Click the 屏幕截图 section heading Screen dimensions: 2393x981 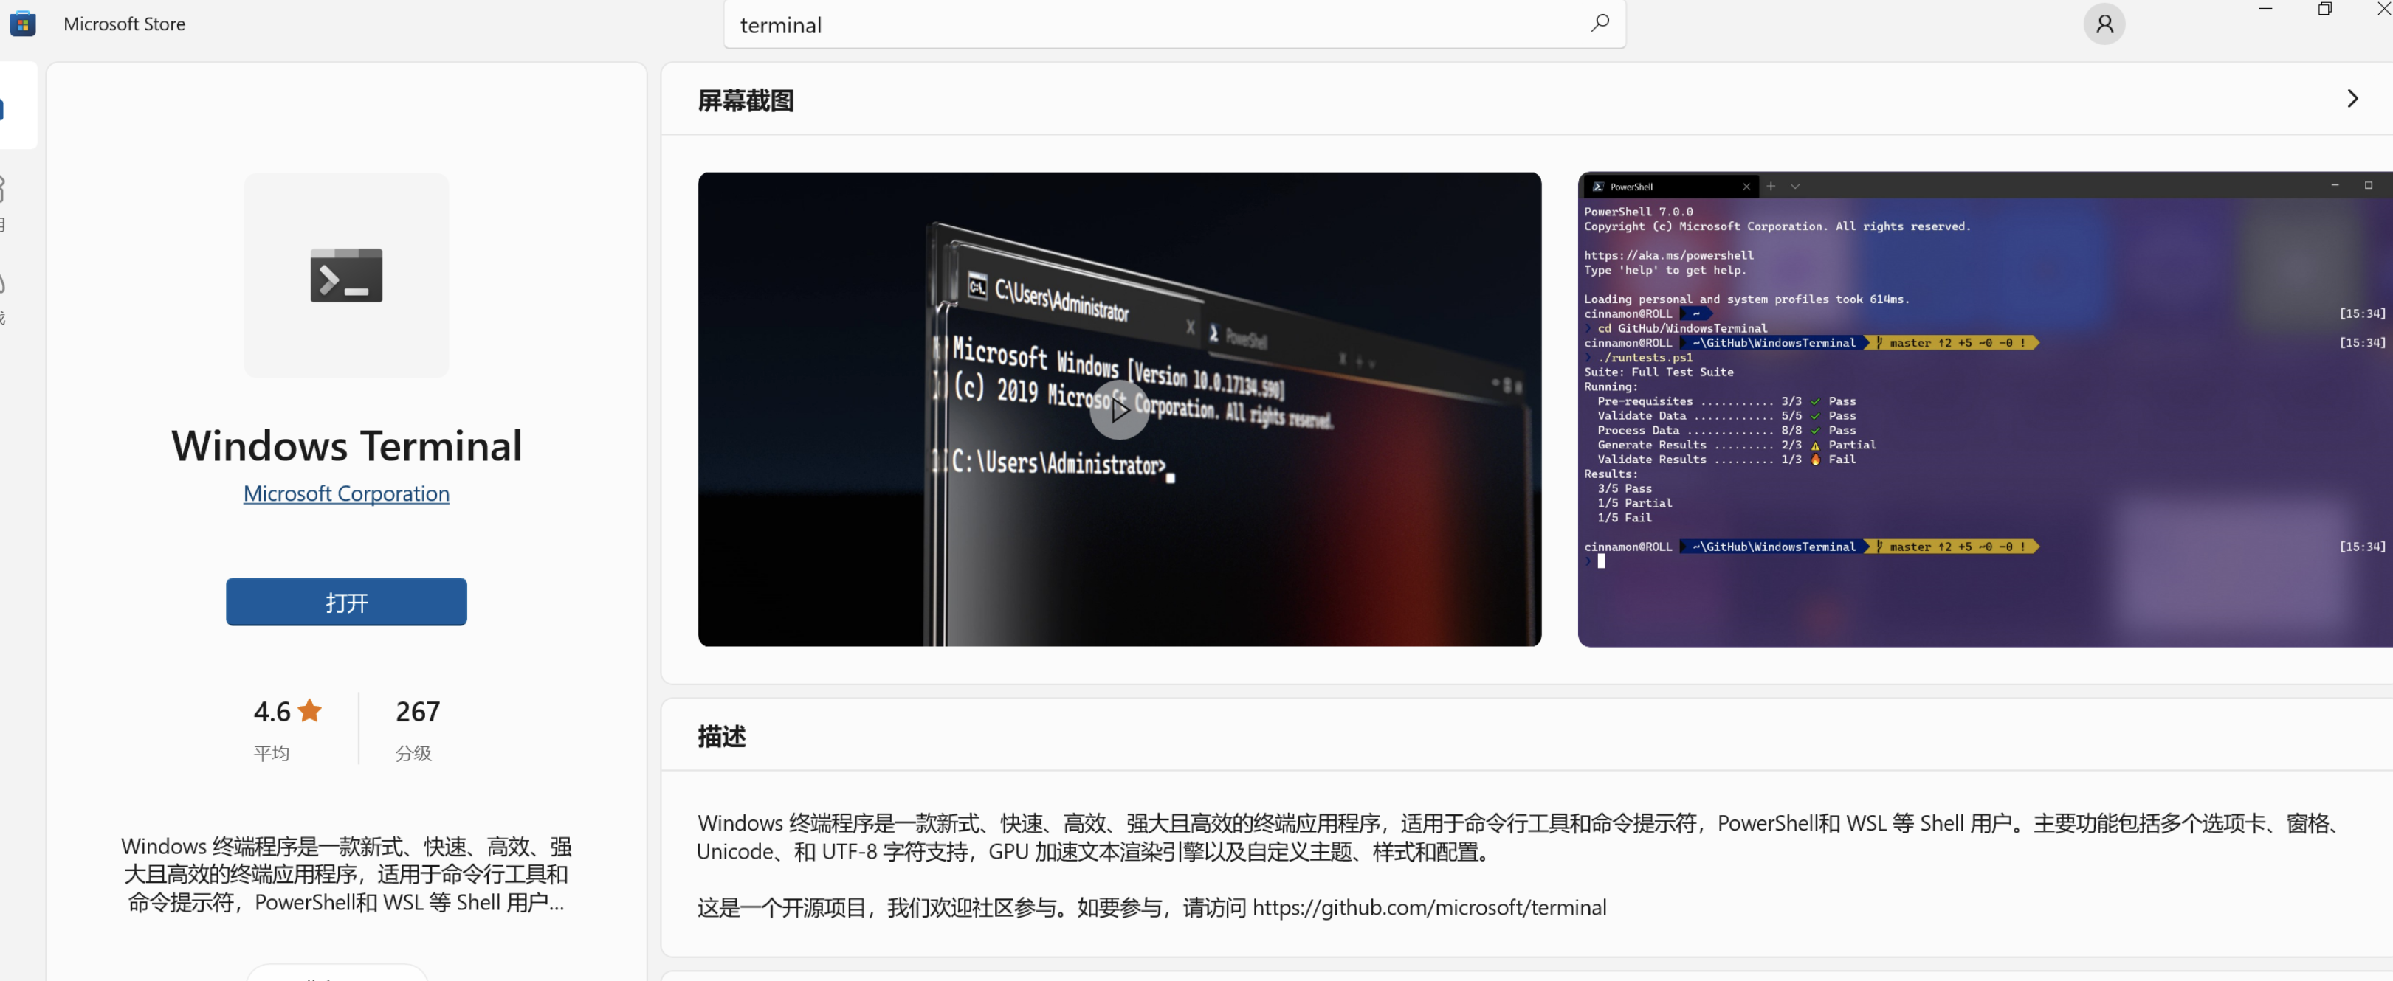(x=745, y=101)
